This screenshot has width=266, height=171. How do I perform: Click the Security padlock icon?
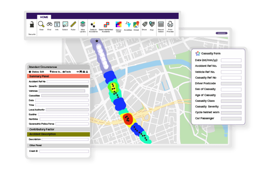click(x=32, y=25)
